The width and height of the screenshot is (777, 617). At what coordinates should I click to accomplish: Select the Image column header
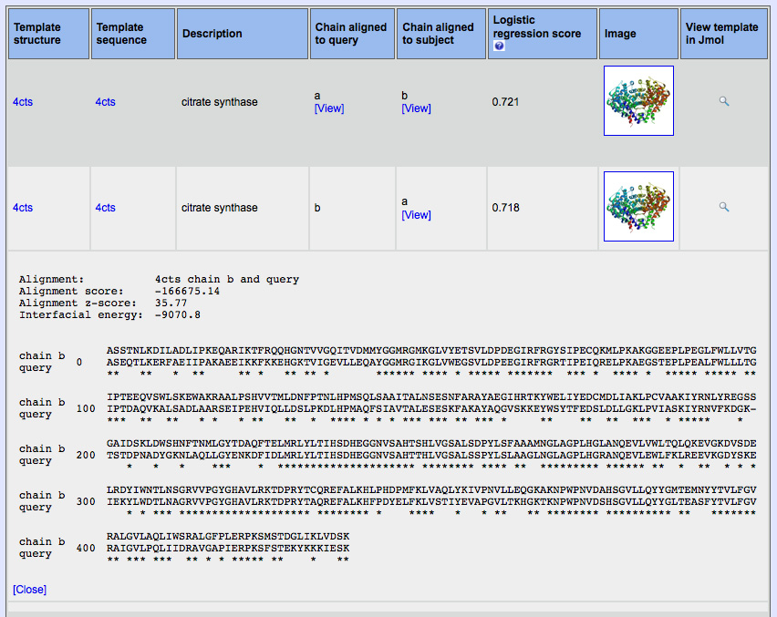(x=620, y=34)
